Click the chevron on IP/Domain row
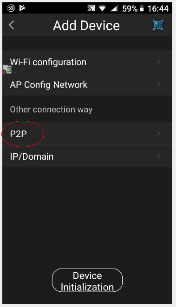 (158, 156)
